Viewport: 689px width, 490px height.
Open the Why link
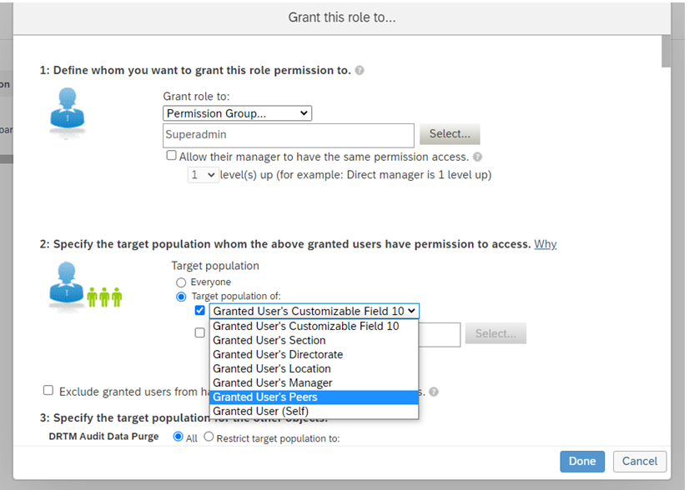click(x=546, y=244)
